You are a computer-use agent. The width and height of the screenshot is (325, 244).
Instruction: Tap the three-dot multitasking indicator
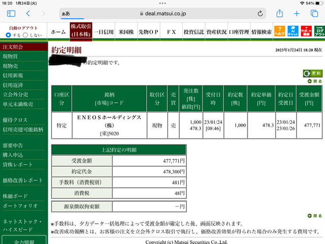click(162, 3)
